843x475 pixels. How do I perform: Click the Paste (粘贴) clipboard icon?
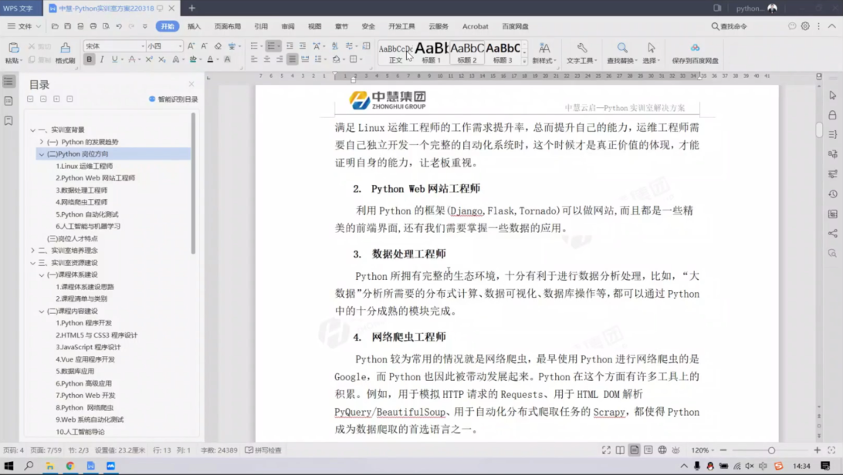coord(13,48)
